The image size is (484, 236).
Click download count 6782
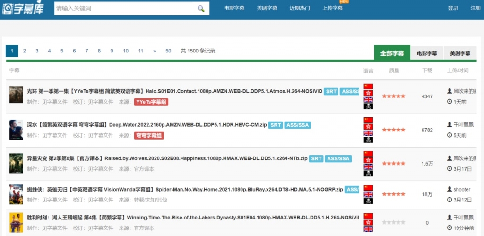click(427, 130)
